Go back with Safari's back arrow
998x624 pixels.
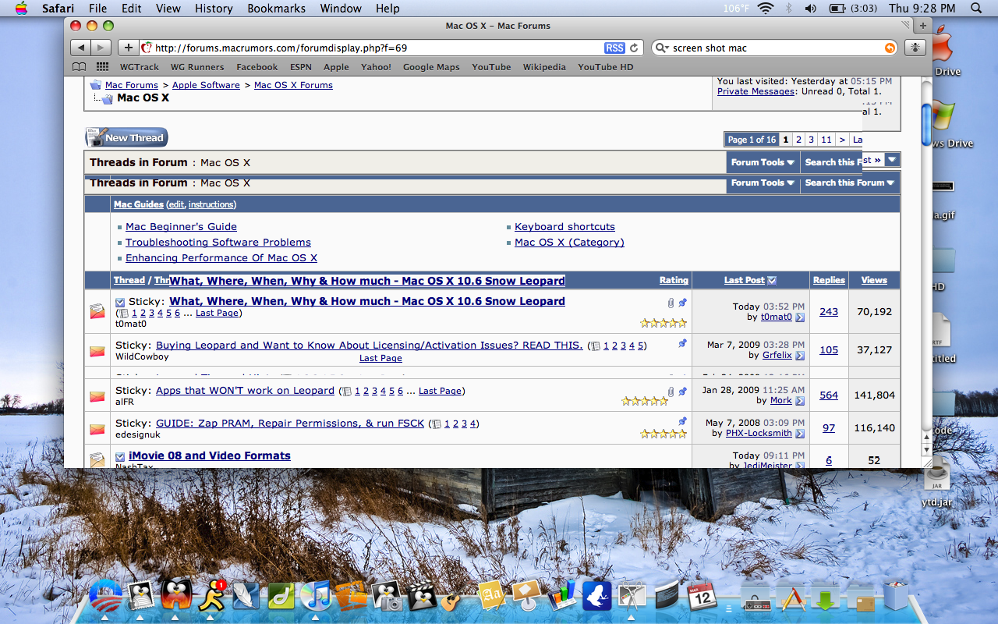(x=81, y=48)
